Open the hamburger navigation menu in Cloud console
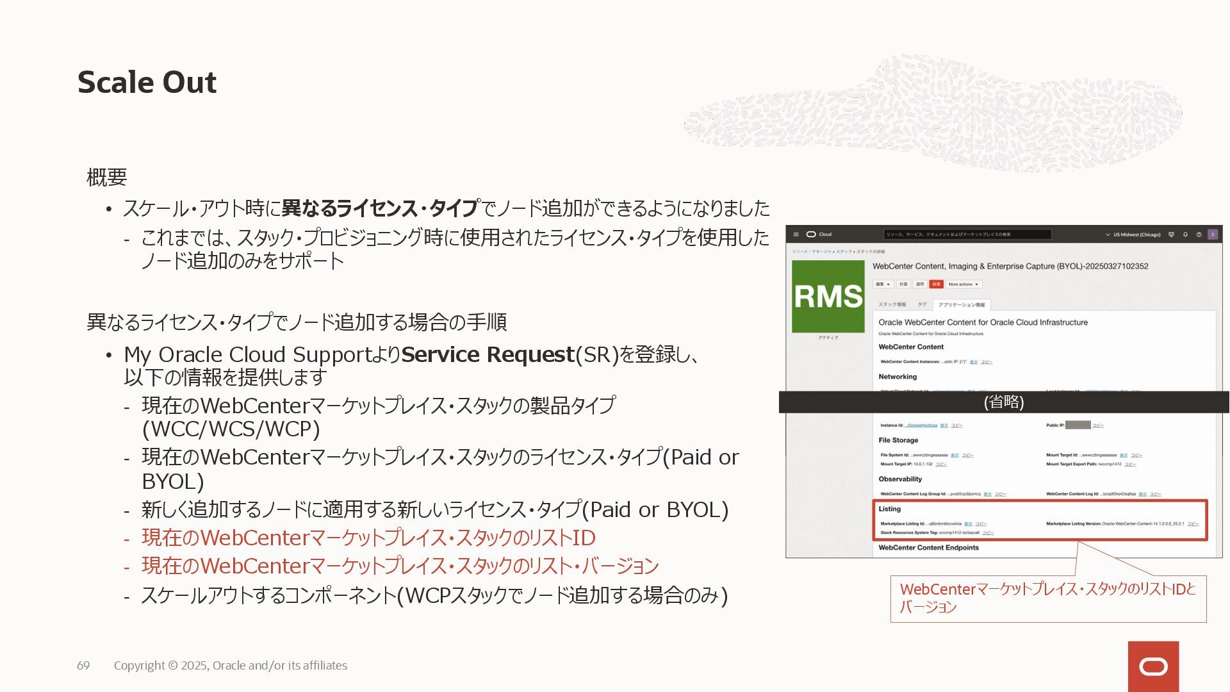The height and width of the screenshot is (692, 1230). (796, 235)
